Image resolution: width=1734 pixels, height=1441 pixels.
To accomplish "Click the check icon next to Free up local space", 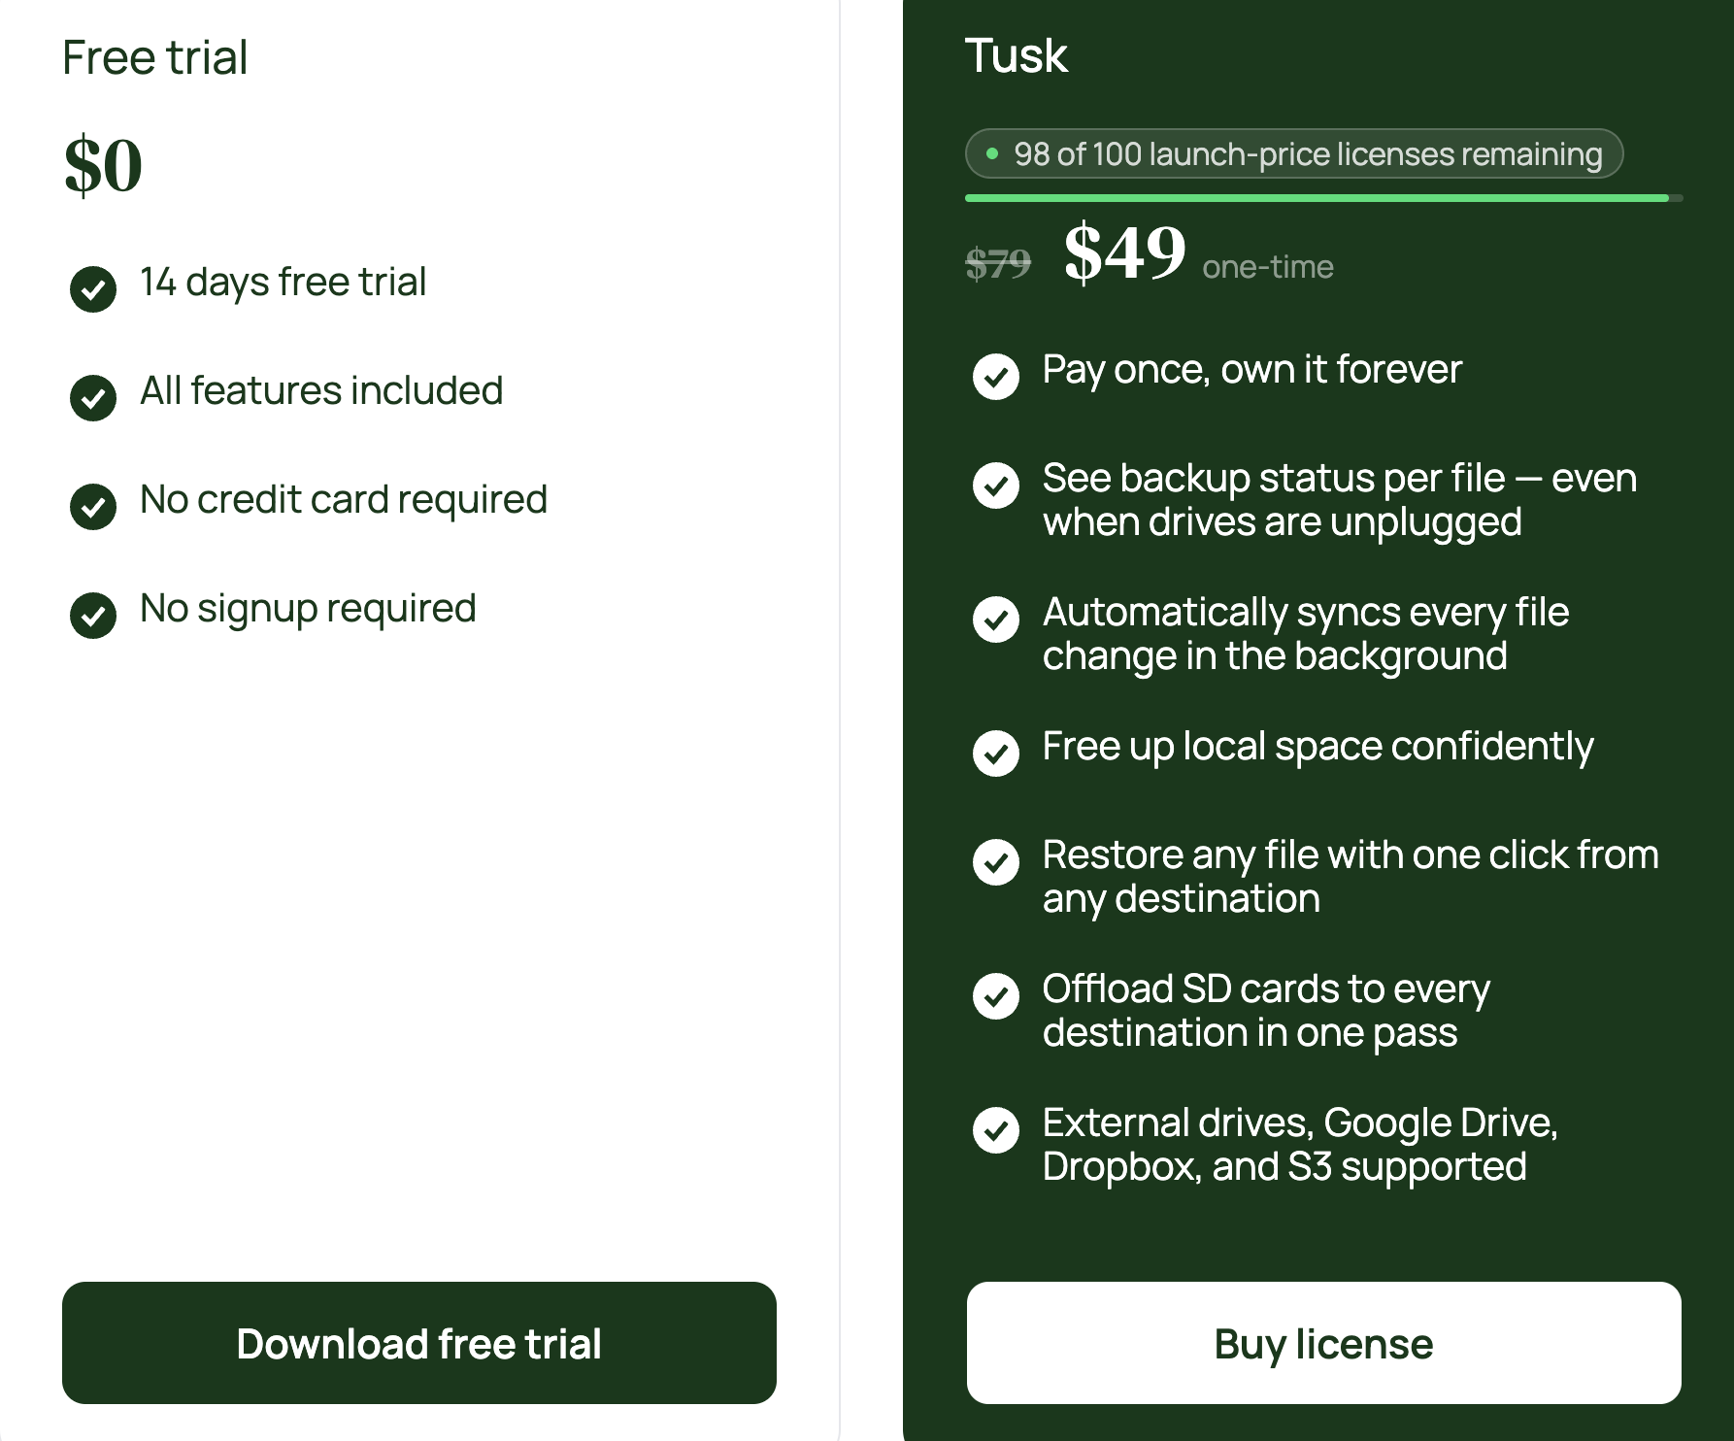I will tap(996, 754).
